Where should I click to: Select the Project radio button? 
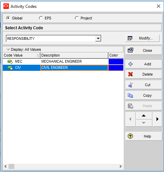[77, 18]
